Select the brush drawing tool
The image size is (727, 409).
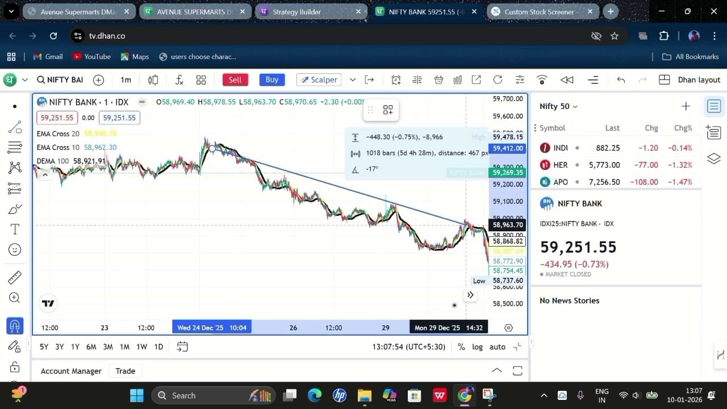point(15,209)
